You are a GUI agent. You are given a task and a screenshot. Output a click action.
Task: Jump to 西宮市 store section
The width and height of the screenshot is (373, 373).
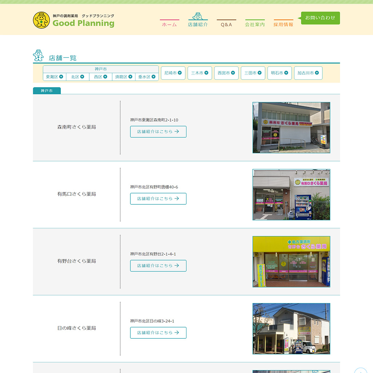227,73
